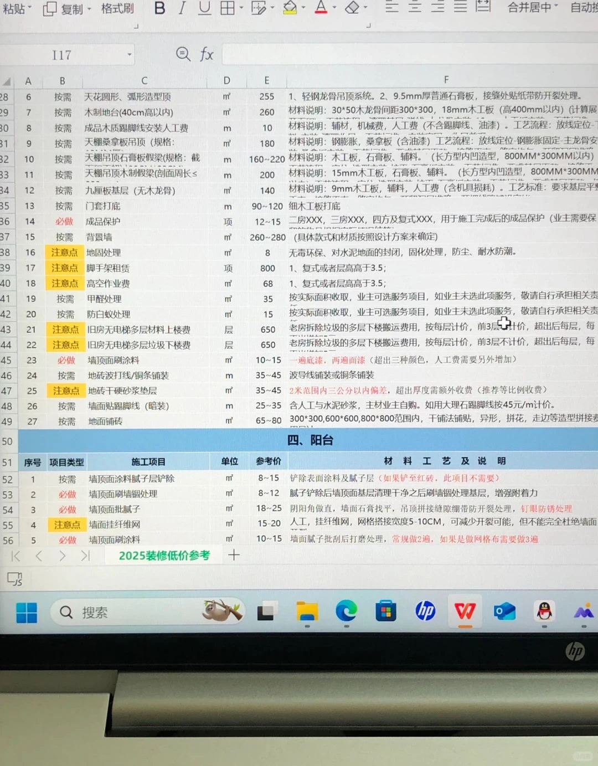Use the fill color bucket icon
The width and height of the screenshot is (598, 766).
(288, 8)
